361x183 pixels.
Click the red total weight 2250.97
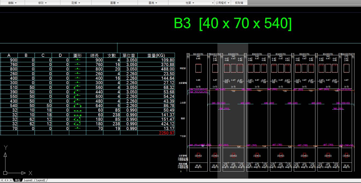(x=166, y=133)
